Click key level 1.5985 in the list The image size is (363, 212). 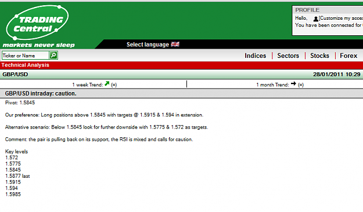(13, 194)
